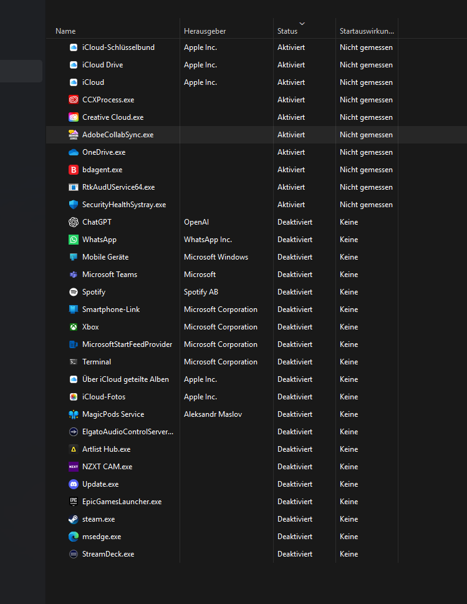Viewport: 467px width, 604px height.
Task: Click the CCXProcess.exe red icon
Action: 74,100
